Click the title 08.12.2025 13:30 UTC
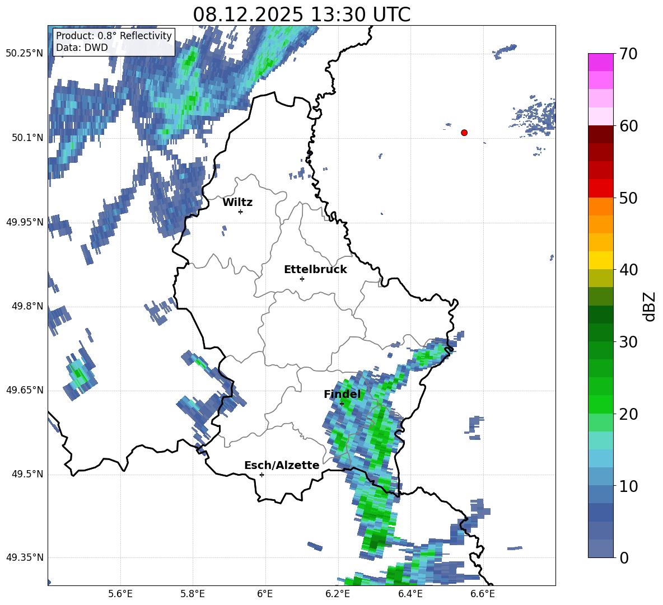The image size is (663, 605). coord(301,15)
